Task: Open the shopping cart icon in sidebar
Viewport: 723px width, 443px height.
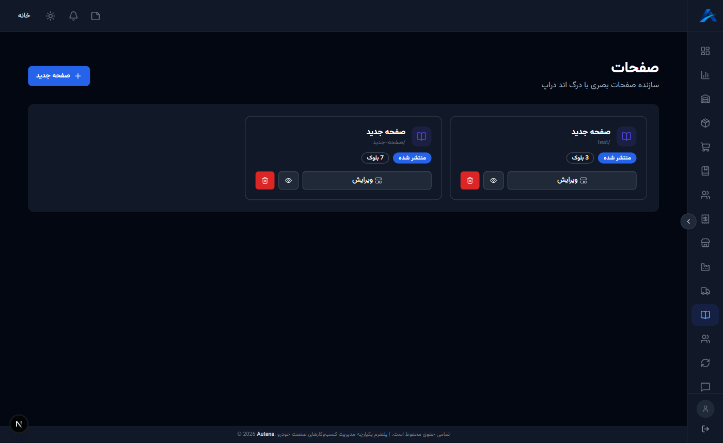Action: pyautogui.click(x=705, y=147)
